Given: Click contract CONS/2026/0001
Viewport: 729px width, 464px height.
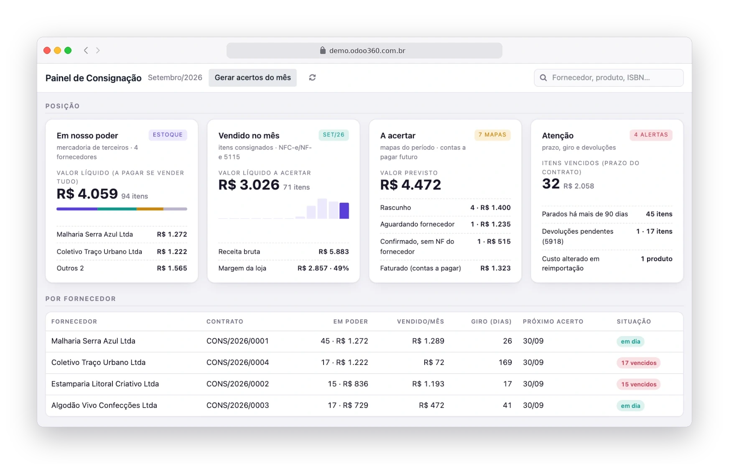Looking at the screenshot, I should click(237, 341).
